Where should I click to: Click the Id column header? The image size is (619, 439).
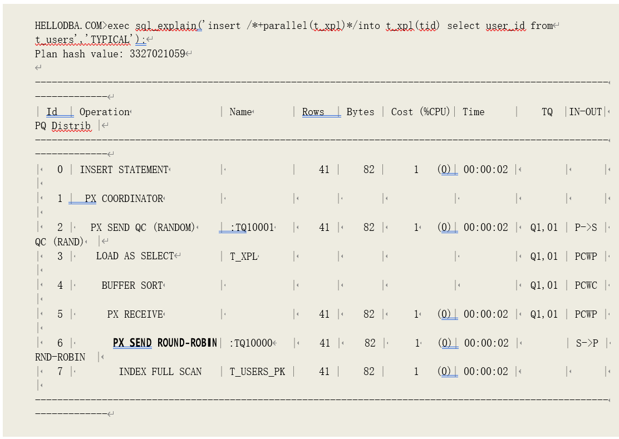[52, 112]
